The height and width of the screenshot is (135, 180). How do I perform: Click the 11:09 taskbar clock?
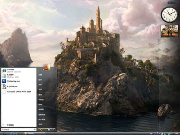pyautogui.click(x=176, y=134)
